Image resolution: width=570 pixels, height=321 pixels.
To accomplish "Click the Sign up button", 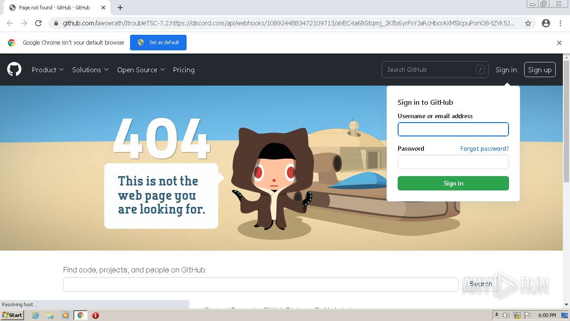I will [540, 70].
